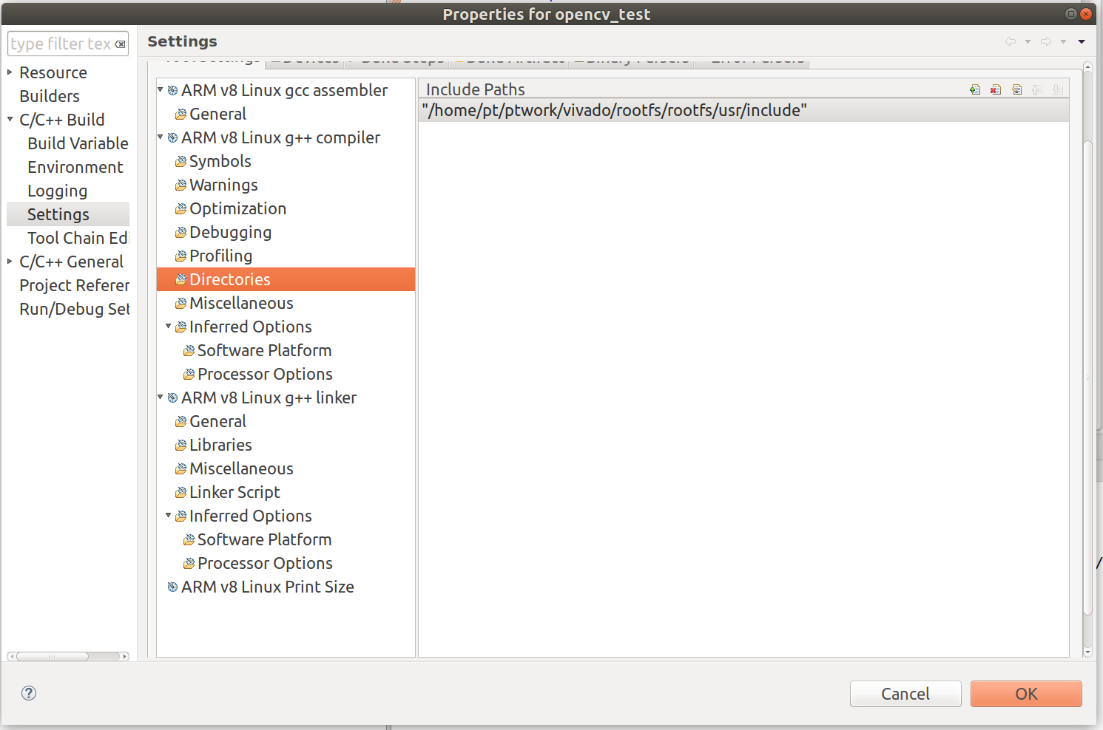Screen dimensions: 1103x730
Task: Collapse the ARM v8 Linux g++ compiler section
Action: [161, 137]
